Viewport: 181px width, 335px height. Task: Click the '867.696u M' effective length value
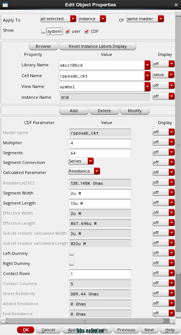pyautogui.click(x=100, y=224)
